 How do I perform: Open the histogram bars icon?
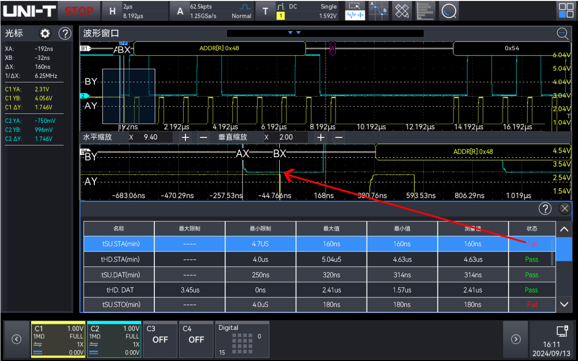click(x=425, y=11)
